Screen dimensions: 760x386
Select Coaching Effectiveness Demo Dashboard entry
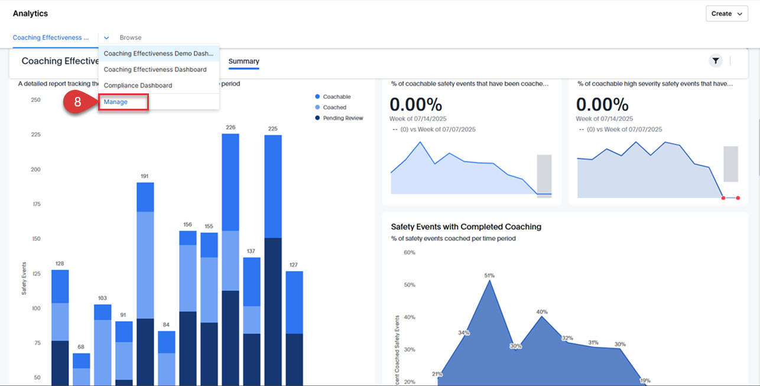(158, 53)
